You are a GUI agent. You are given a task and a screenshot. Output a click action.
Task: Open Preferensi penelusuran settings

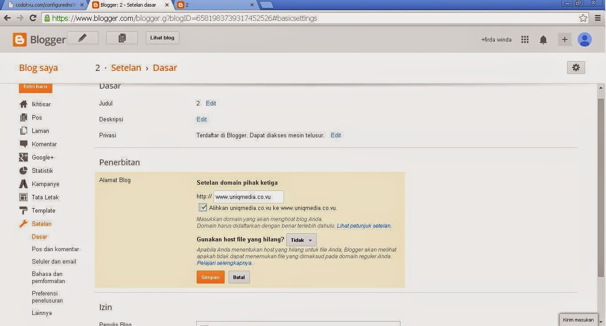point(47,297)
